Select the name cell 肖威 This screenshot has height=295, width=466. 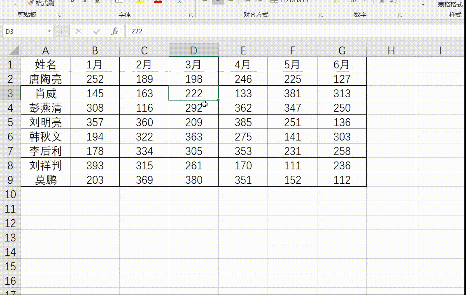tap(45, 93)
